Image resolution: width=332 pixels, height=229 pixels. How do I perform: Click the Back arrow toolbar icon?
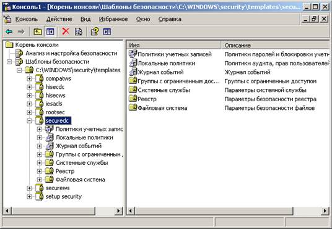tap(9, 31)
